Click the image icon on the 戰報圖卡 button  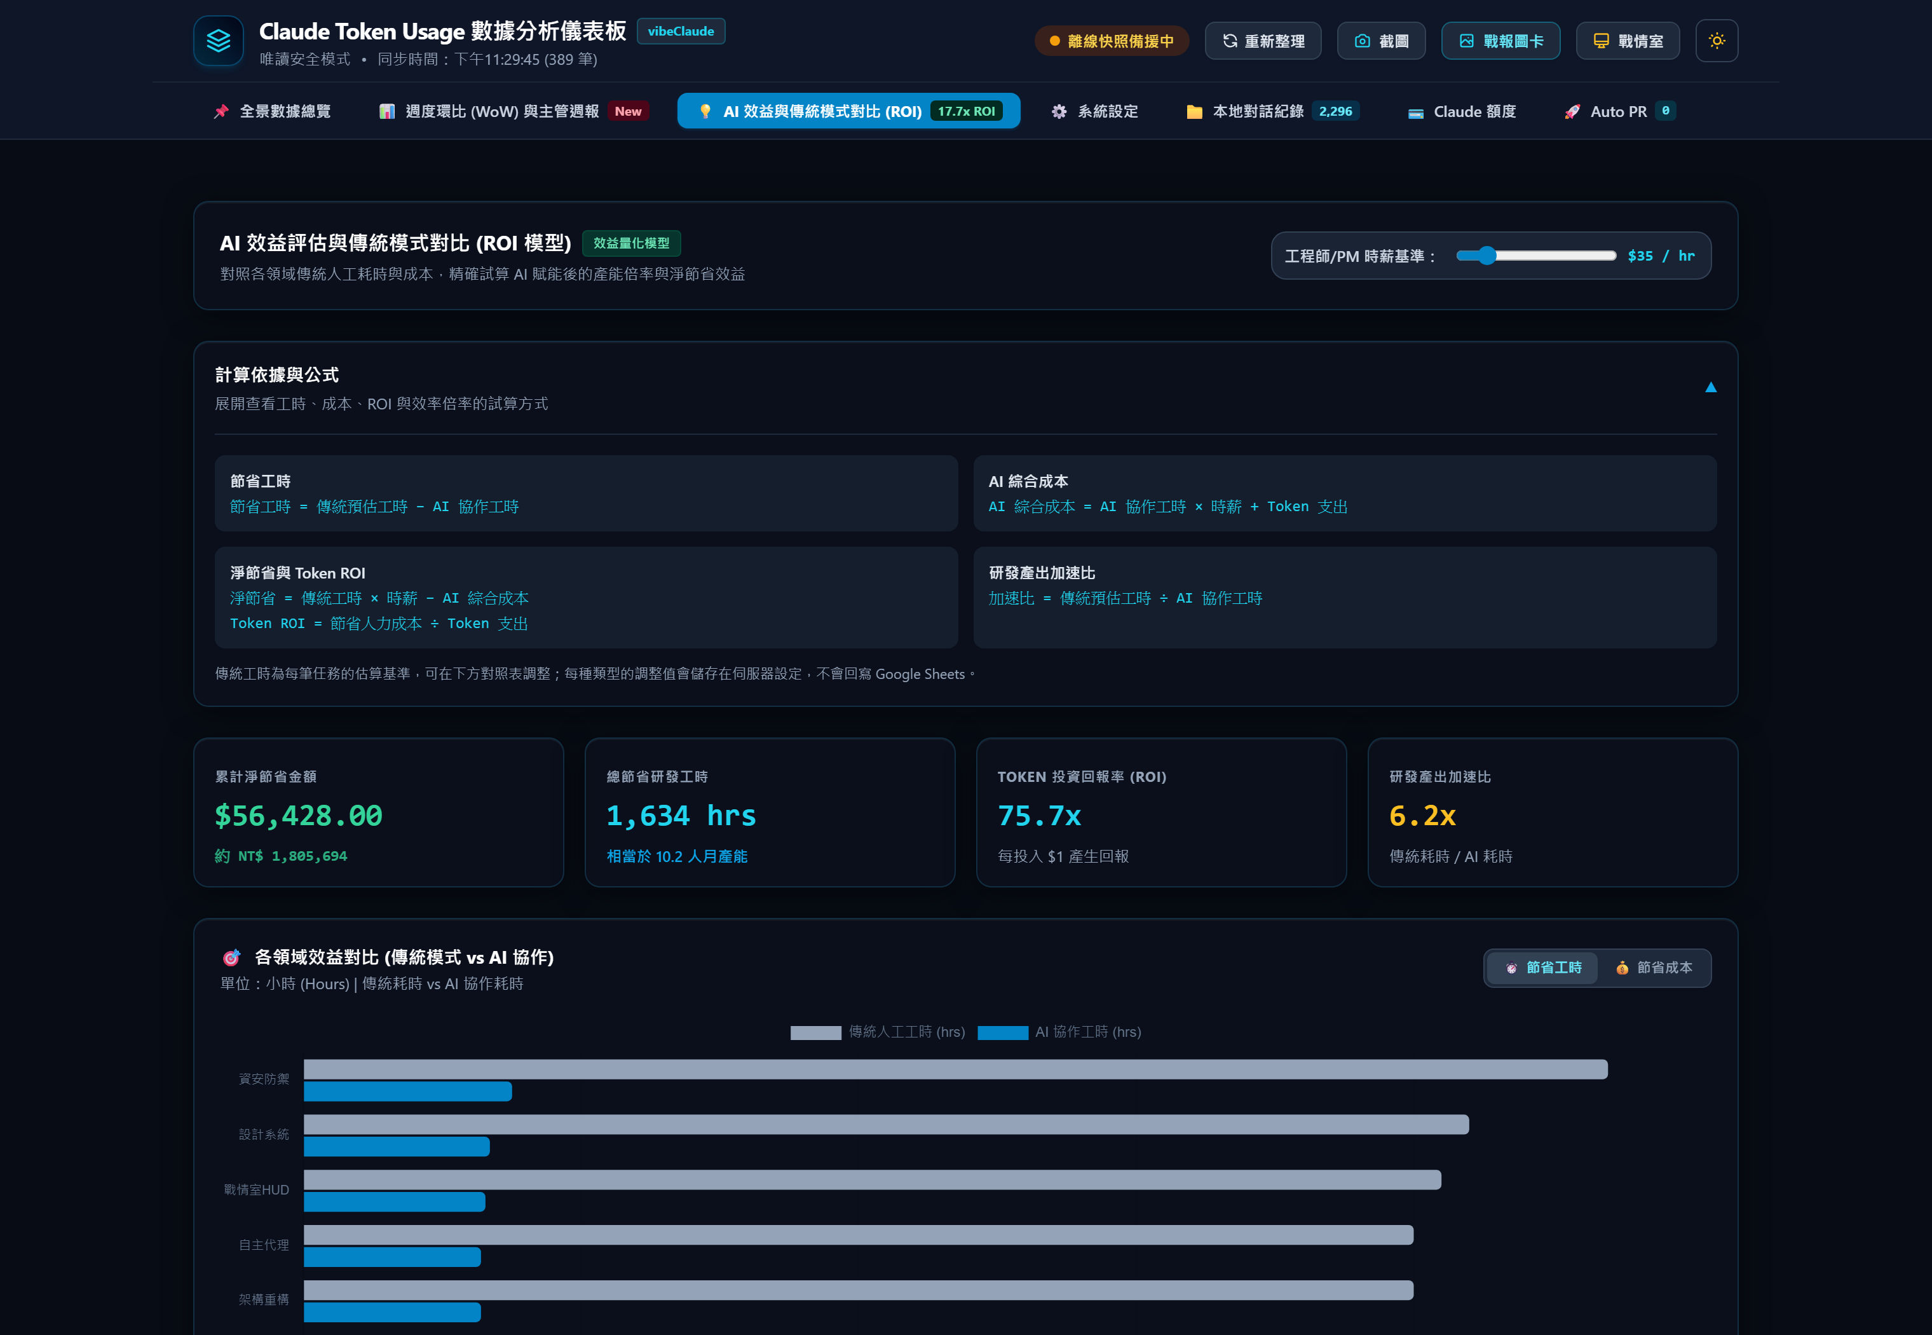1466,41
